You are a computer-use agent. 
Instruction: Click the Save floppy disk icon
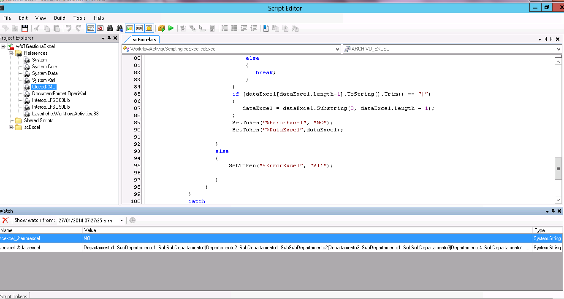(x=25, y=28)
